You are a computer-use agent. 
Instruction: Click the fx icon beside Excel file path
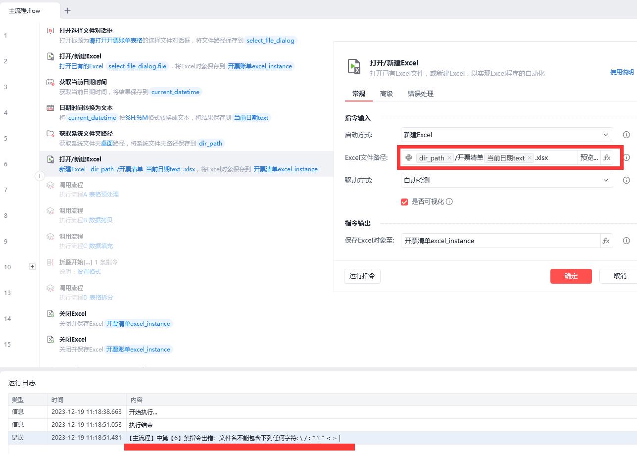pos(607,158)
